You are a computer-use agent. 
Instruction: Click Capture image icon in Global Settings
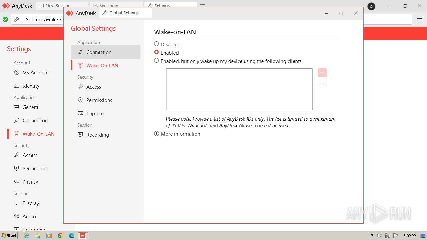click(x=80, y=113)
